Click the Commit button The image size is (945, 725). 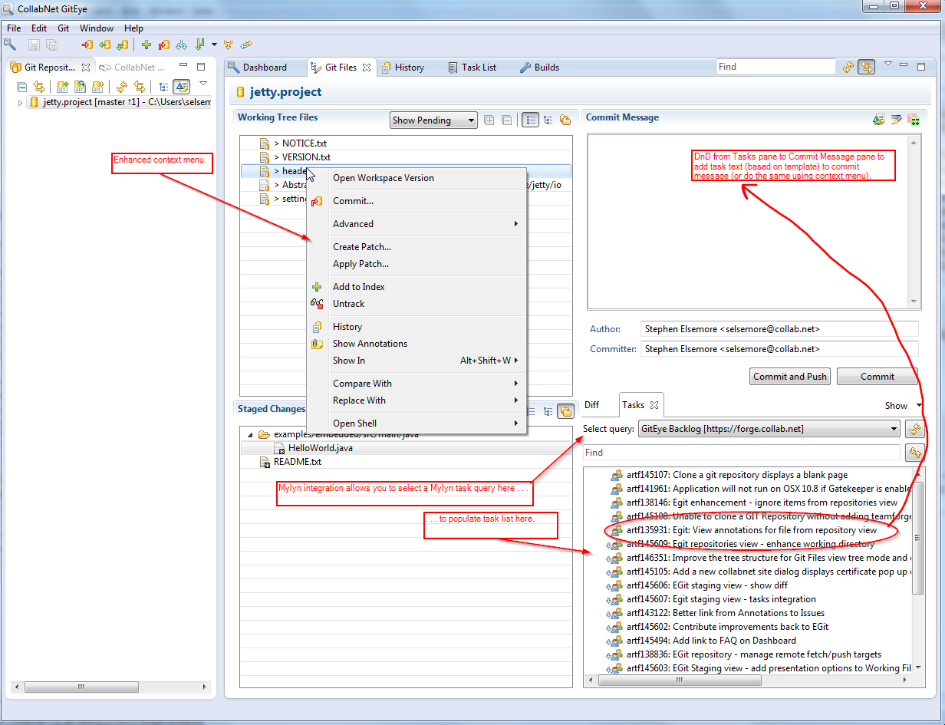pyautogui.click(x=877, y=377)
